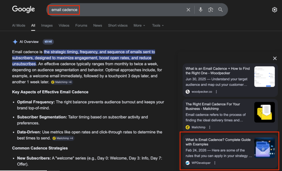This screenshot has height=171, width=282.
Task: Click the Woodpecker result thumbnail
Action: (264, 77)
